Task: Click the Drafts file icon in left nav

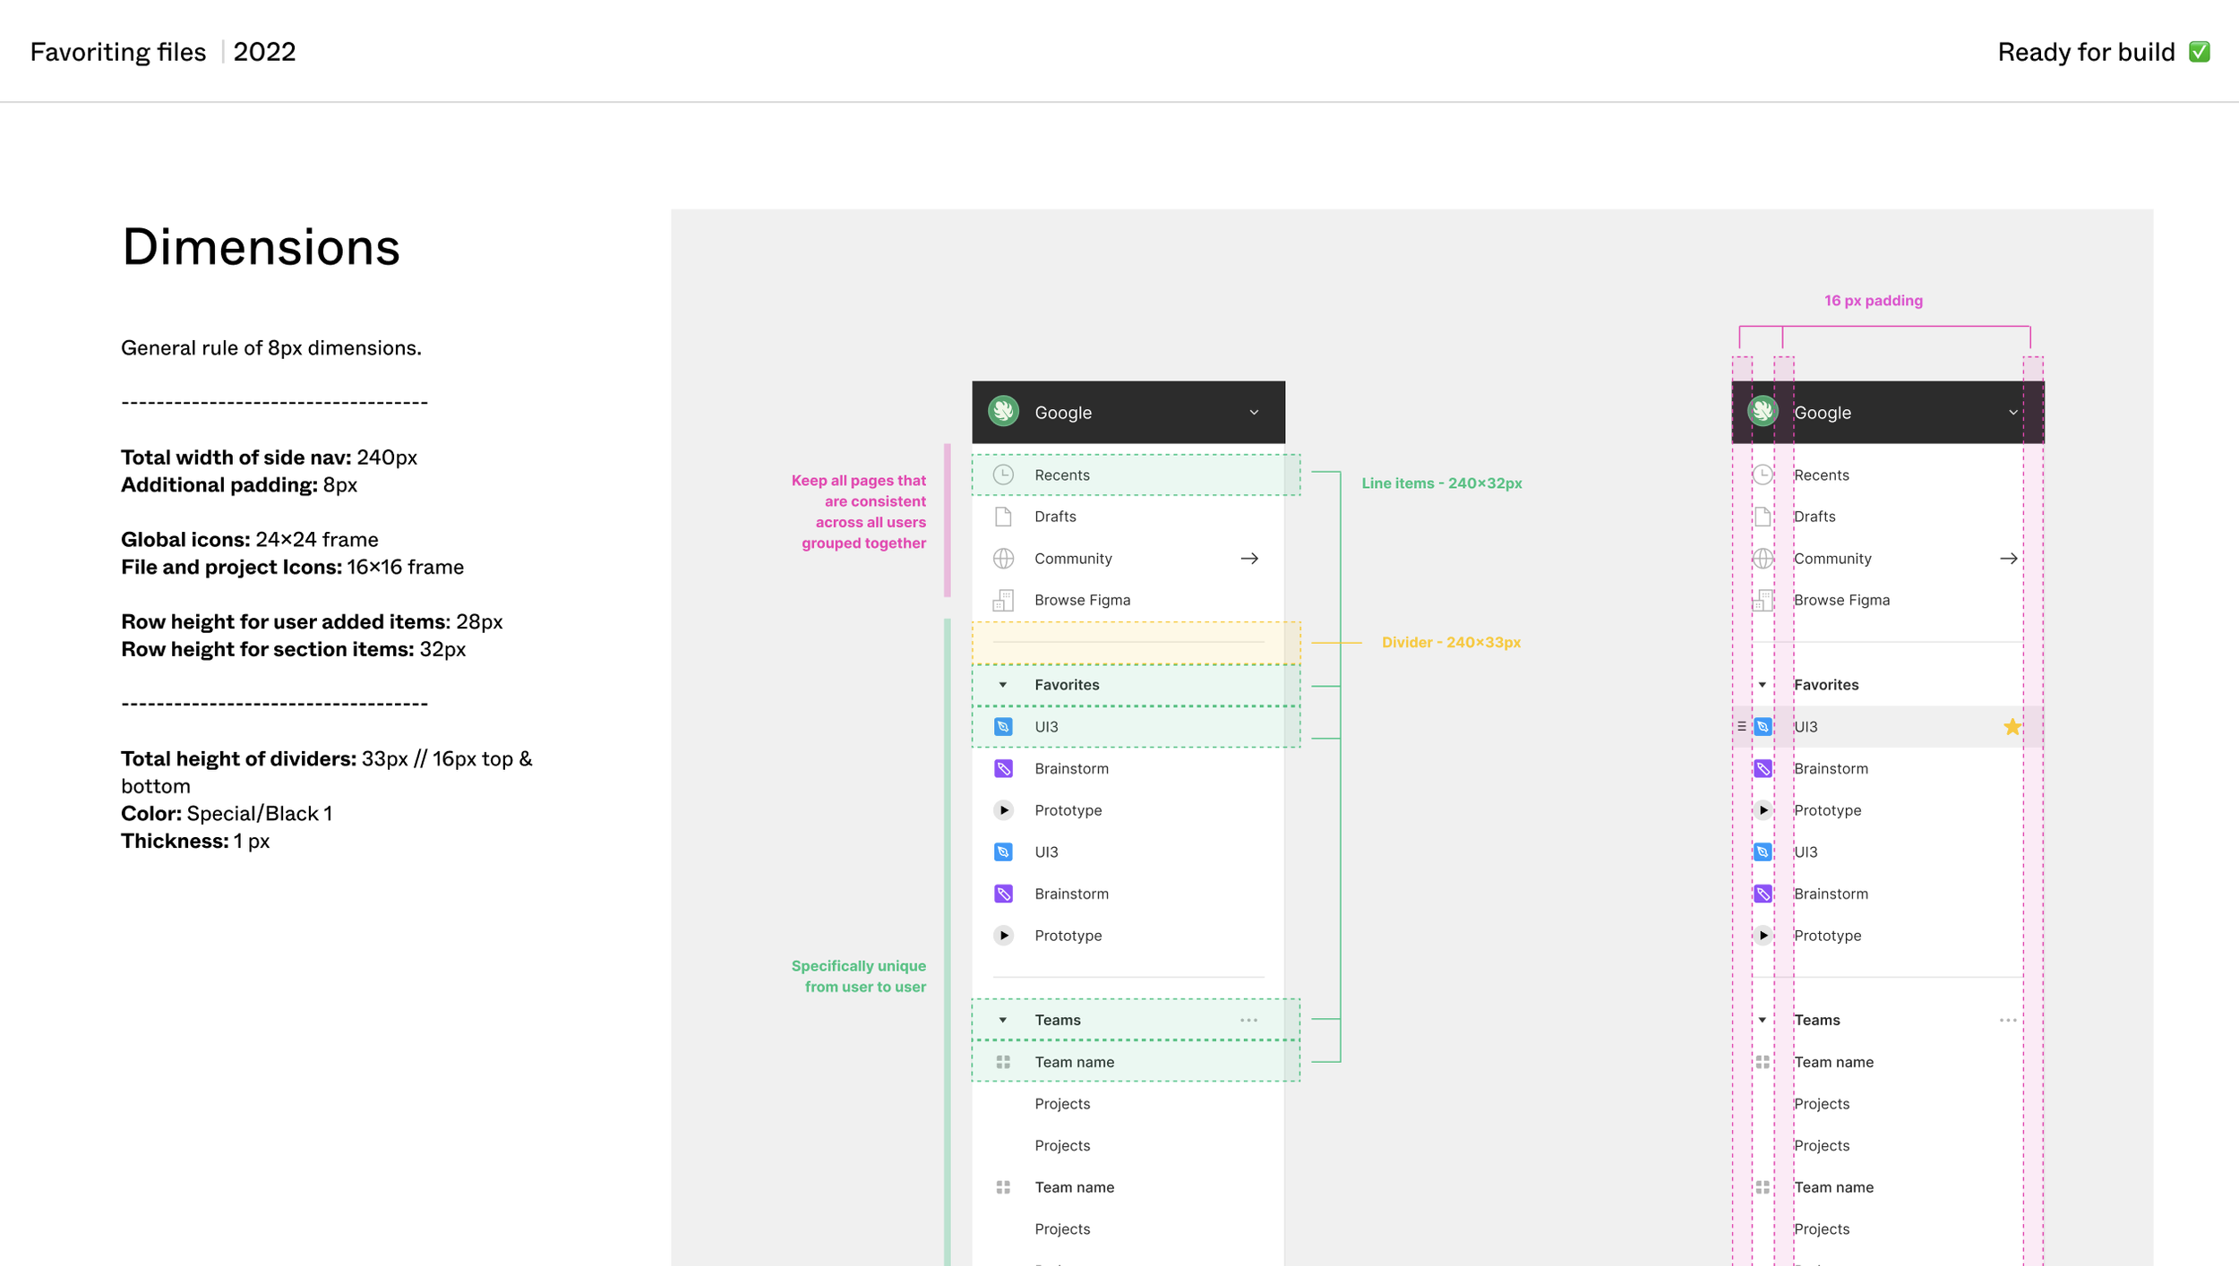Action: click(x=1003, y=517)
